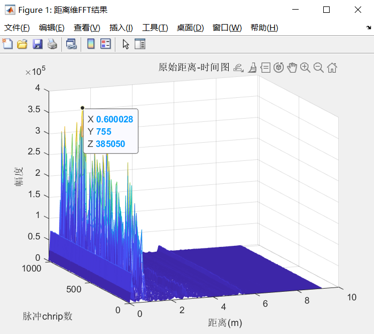Image resolution: width=374 pixels, height=334 pixels.
Task: Close the Figure 1 window
Action: tap(358, 10)
